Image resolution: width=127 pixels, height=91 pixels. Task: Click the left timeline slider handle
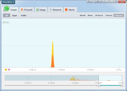(x=99, y=85)
